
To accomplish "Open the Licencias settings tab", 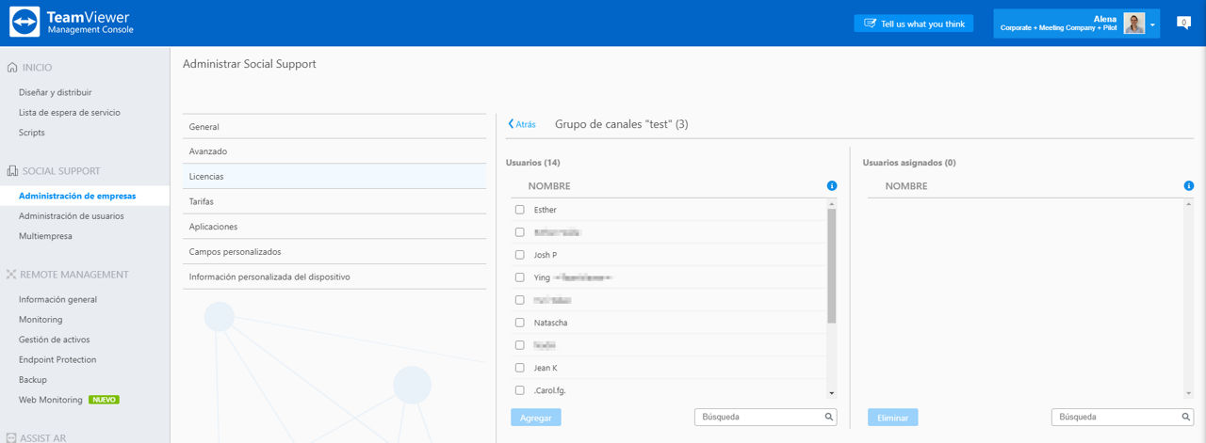I will pos(334,176).
